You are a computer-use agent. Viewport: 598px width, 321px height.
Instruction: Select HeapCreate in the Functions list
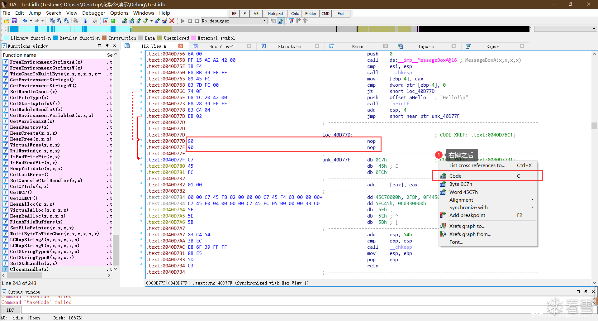33,133
